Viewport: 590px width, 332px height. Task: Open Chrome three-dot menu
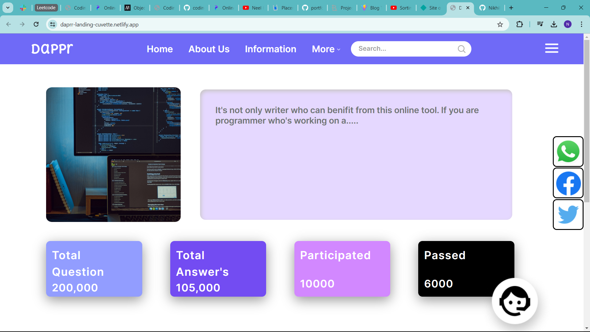point(581,24)
